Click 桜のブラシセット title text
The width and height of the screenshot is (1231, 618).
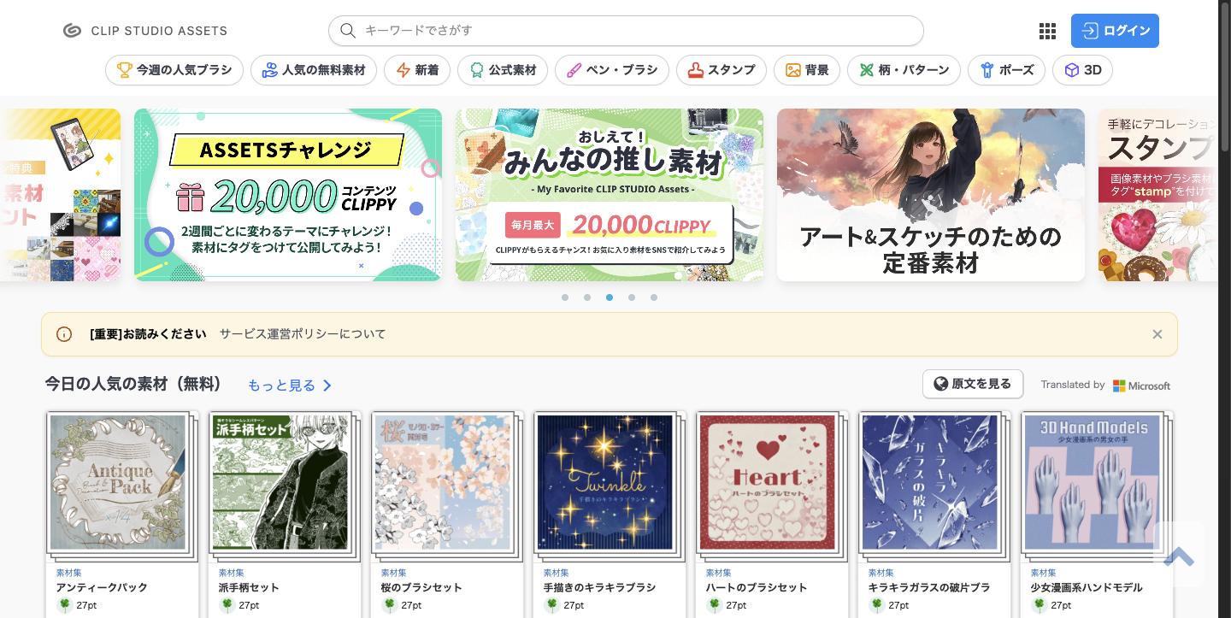click(421, 587)
